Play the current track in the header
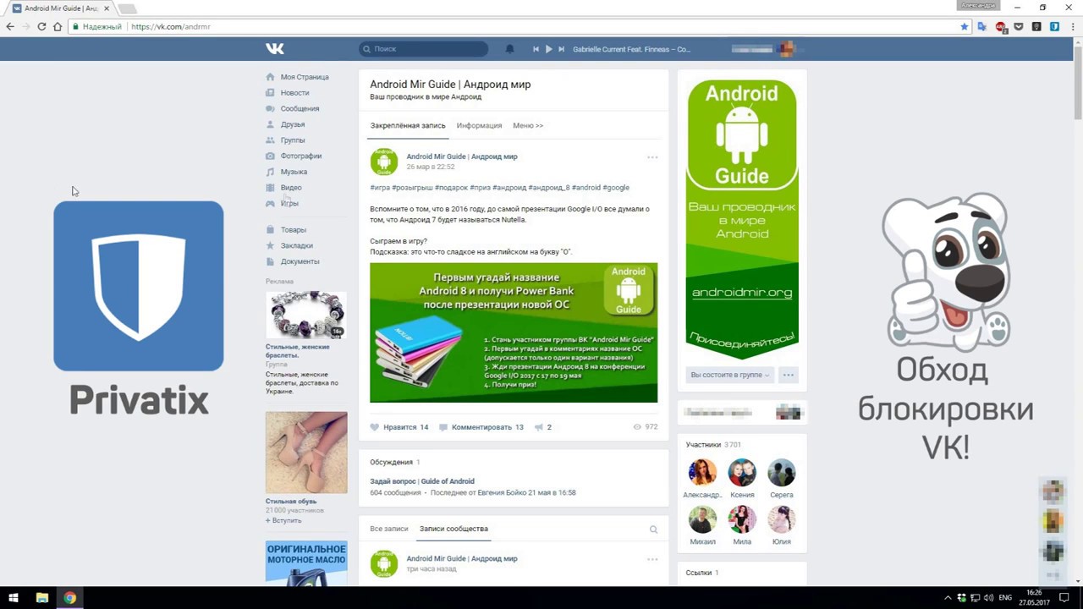 tap(548, 49)
